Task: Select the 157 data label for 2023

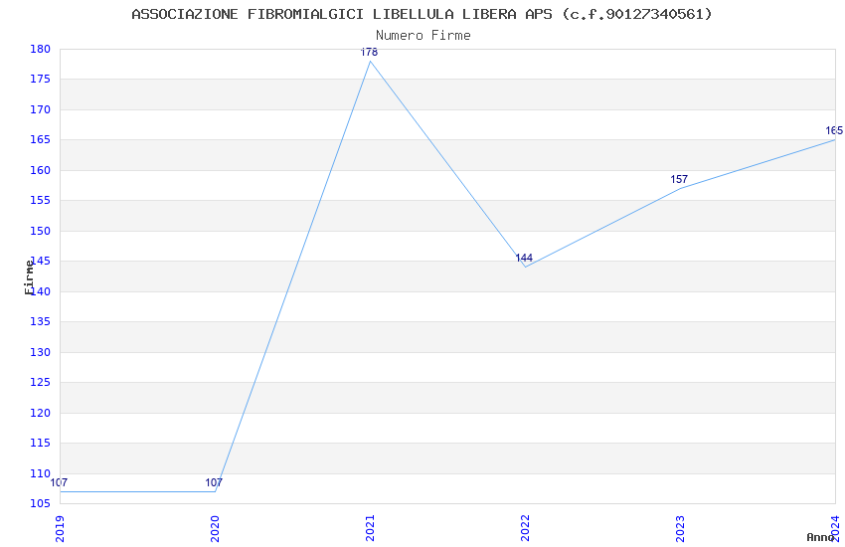Action: tap(679, 179)
